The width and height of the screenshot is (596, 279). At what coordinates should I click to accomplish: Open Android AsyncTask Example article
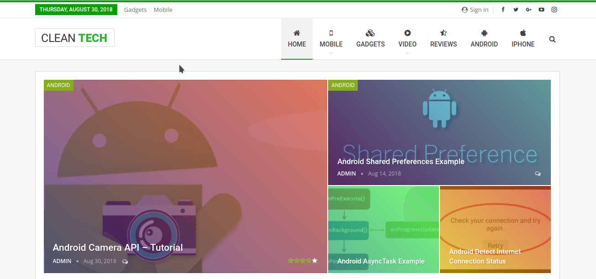(381, 261)
